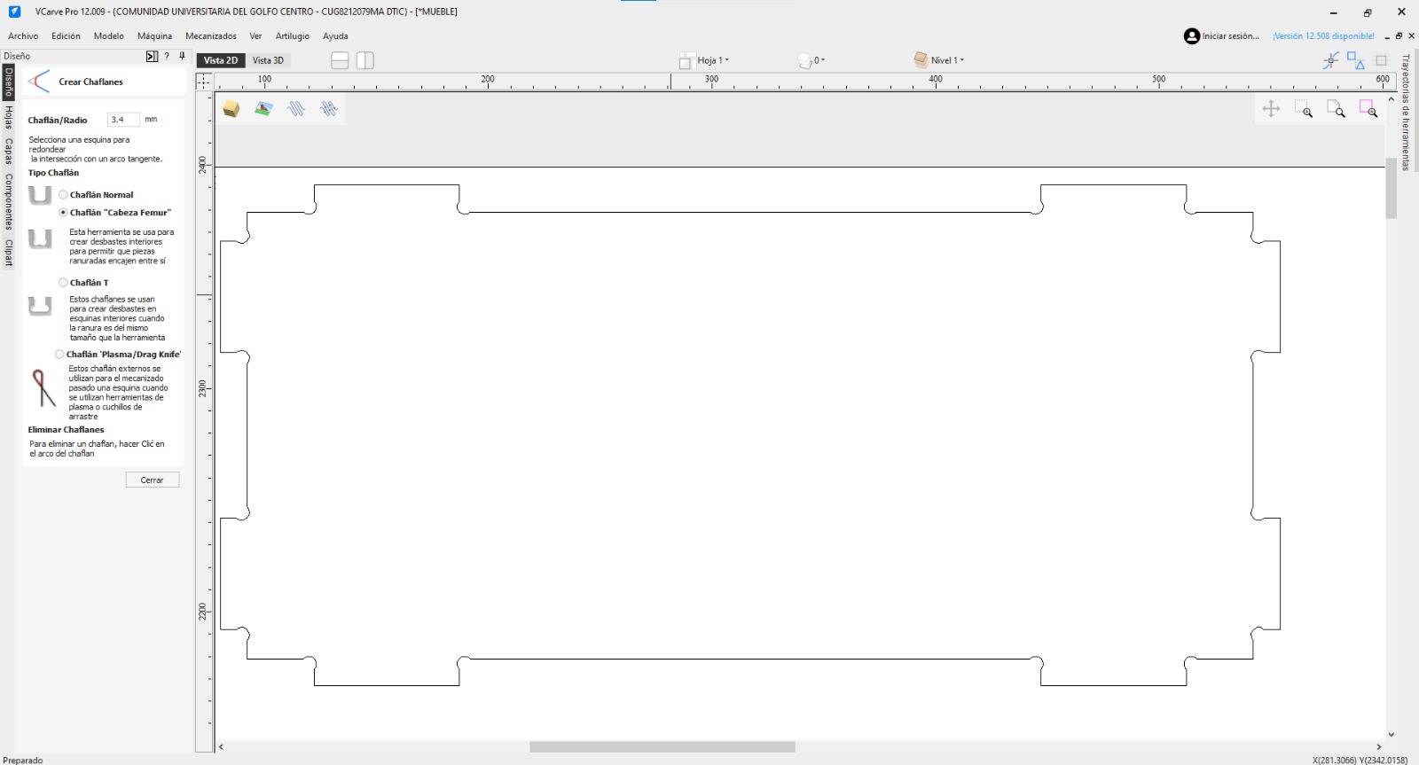
Task: Click the Plasma/Drag Knife loop illustration
Action: [x=43, y=388]
